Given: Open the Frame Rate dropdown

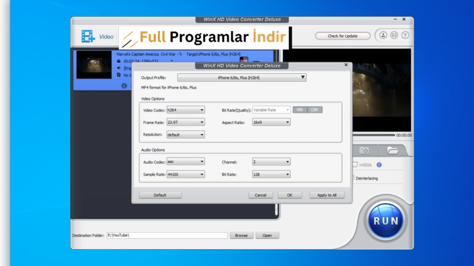Looking at the screenshot, I should [186, 122].
